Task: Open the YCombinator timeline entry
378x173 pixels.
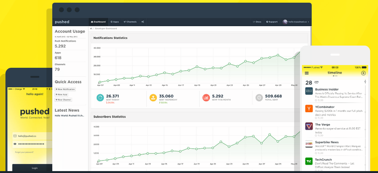Action: [334, 112]
